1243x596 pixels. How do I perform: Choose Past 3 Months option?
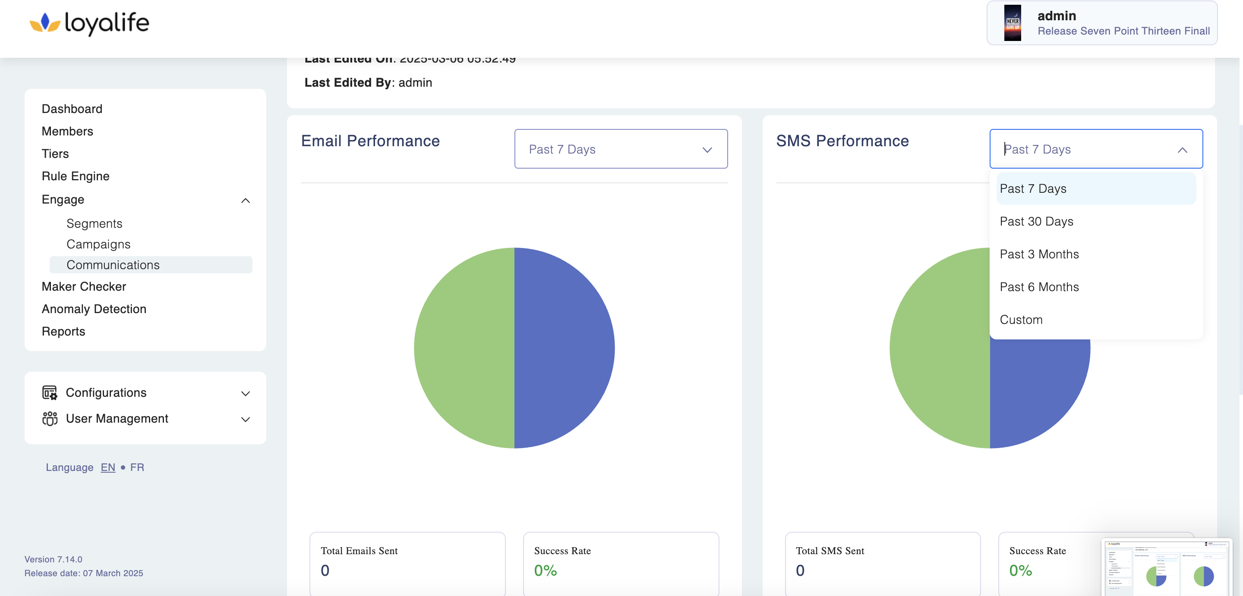coord(1039,254)
